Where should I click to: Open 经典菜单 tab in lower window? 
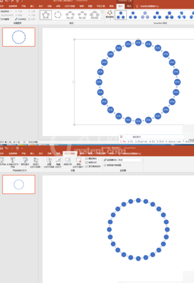(x=13, y=154)
